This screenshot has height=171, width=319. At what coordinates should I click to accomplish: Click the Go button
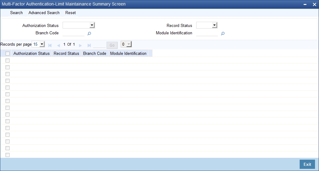(112, 45)
